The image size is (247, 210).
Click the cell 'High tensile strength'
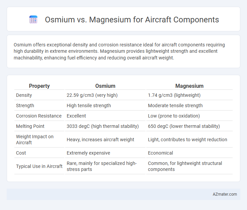pos(89,106)
